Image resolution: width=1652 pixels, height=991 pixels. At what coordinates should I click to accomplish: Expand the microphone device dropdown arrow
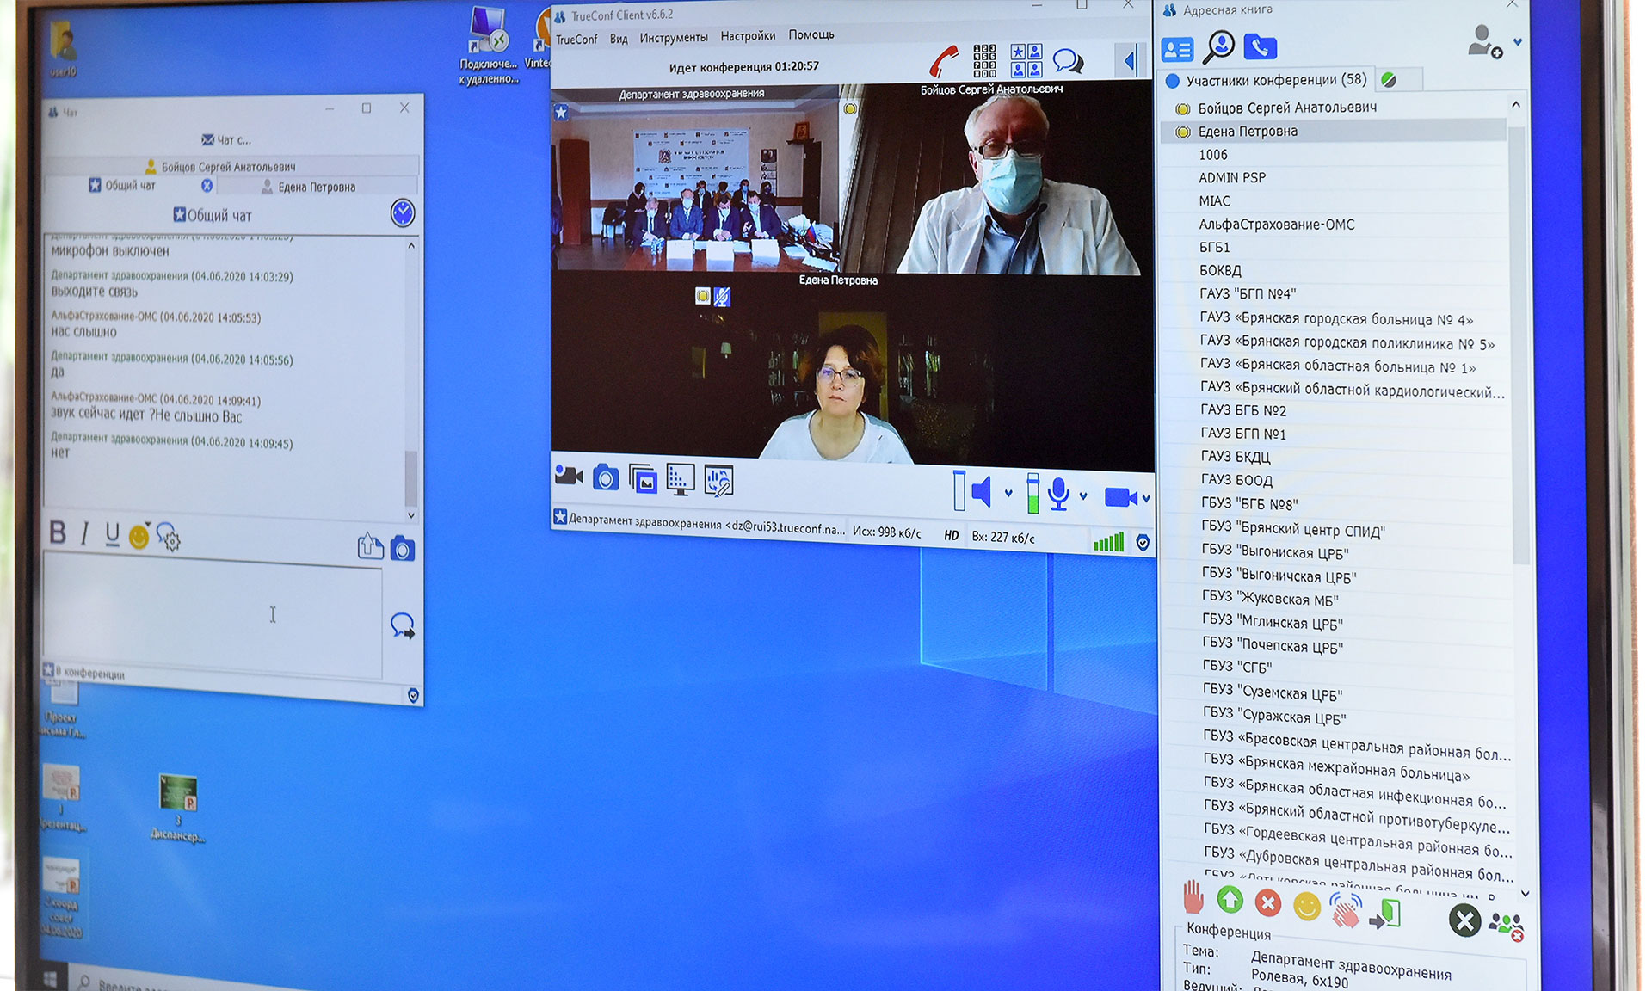[1083, 495]
